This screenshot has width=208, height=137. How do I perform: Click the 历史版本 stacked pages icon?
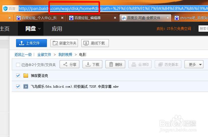pos(160,65)
